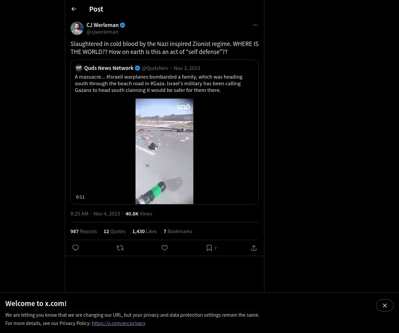View the 1,430 Likes list
This screenshot has height=333, width=399.
tap(145, 231)
